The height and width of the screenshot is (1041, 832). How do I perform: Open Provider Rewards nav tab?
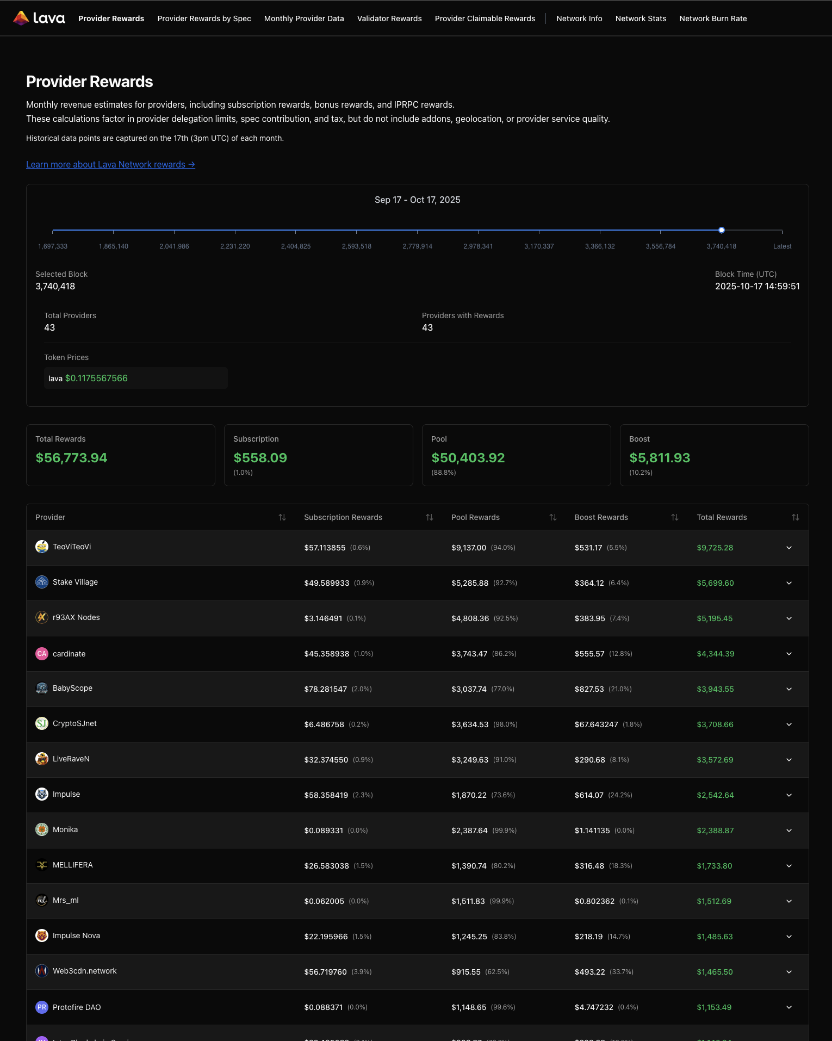click(111, 18)
